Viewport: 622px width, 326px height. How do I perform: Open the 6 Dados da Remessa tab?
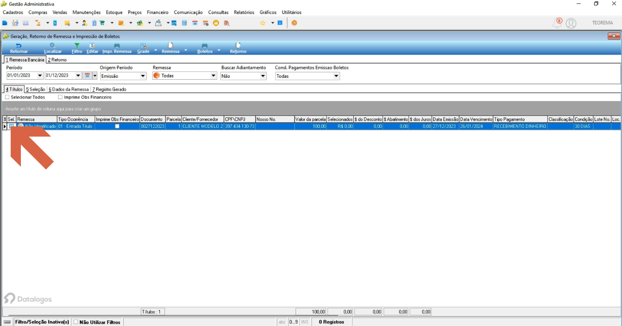(69, 89)
